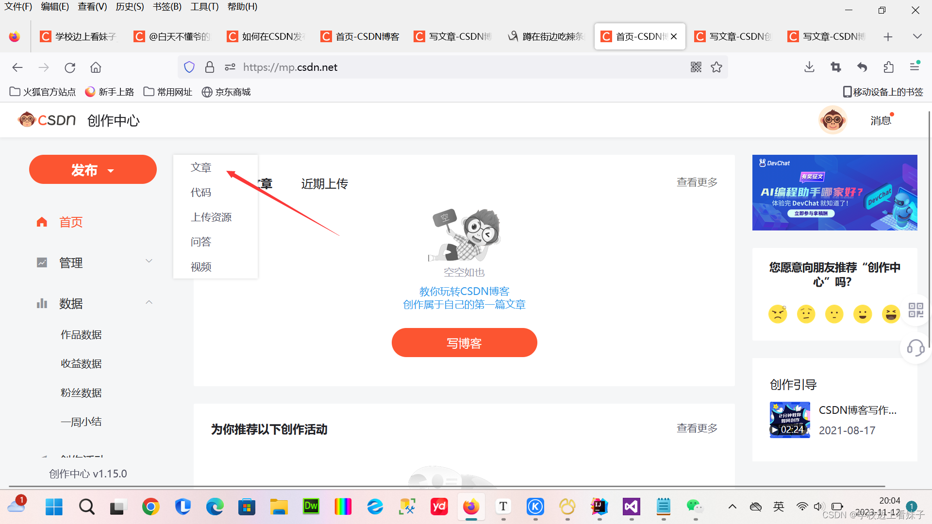Bookmark this page with the star icon
Image resolution: width=932 pixels, height=524 pixels.
pyautogui.click(x=716, y=67)
